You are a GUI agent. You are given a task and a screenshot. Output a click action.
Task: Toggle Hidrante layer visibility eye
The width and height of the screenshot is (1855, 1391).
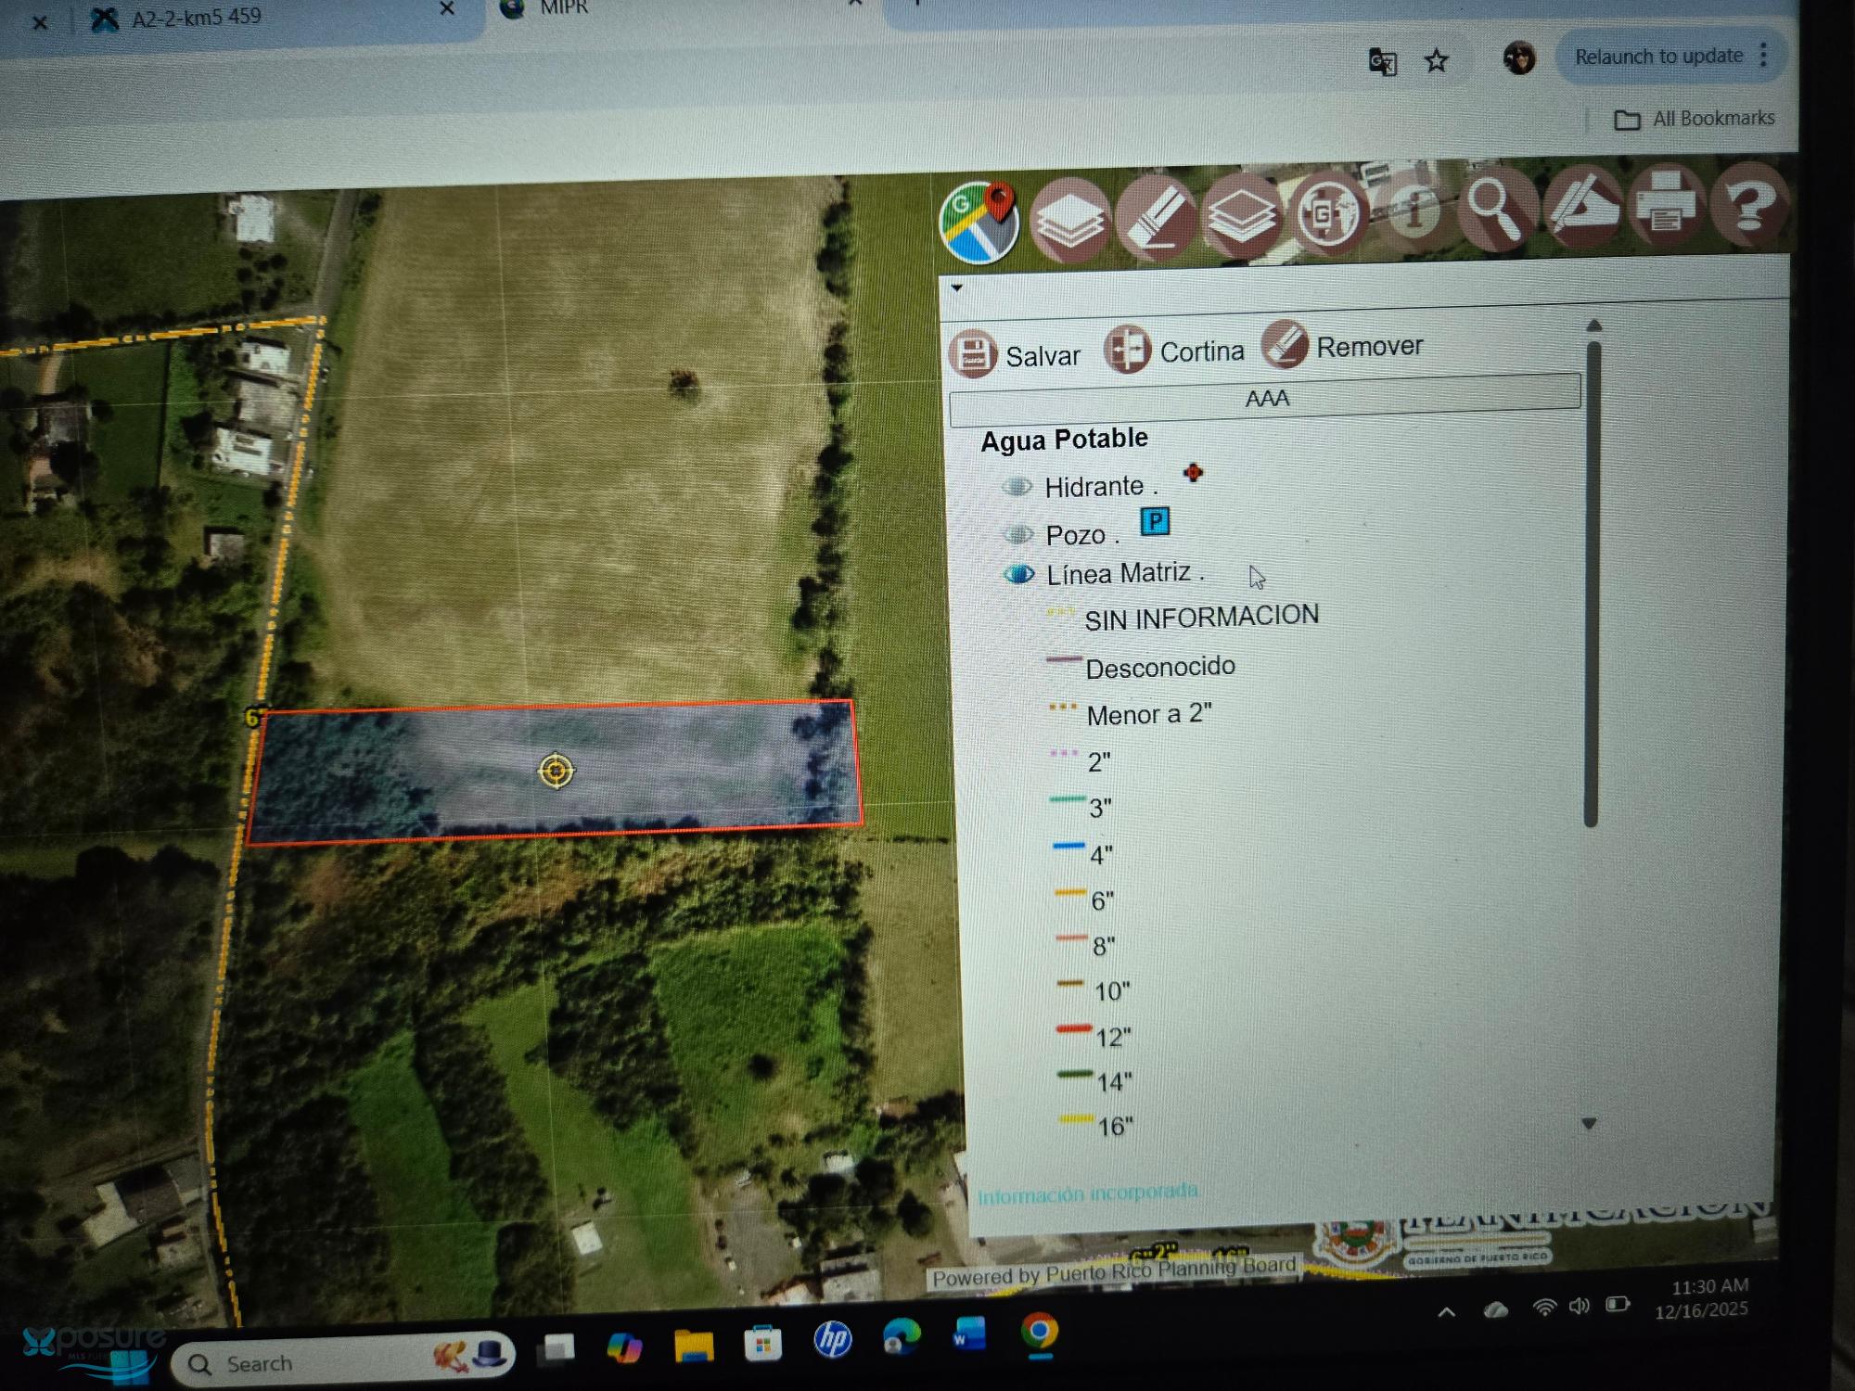1017,487
